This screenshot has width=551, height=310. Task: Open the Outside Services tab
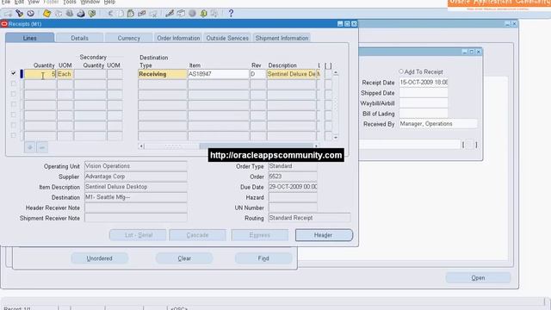[x=227, y=38]
